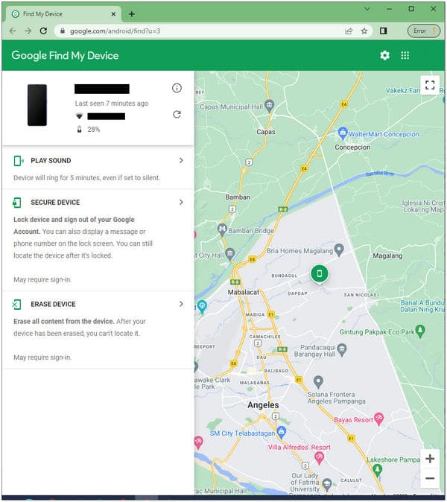
Task: Click the SM City Telabastagan pin
Action: tap(282, 432)
